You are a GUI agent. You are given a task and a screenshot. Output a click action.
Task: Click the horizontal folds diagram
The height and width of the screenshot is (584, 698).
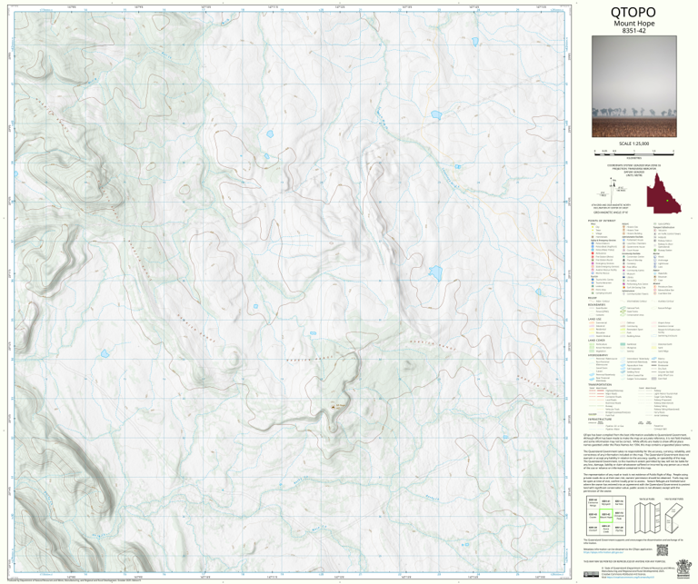coord(674,518)
